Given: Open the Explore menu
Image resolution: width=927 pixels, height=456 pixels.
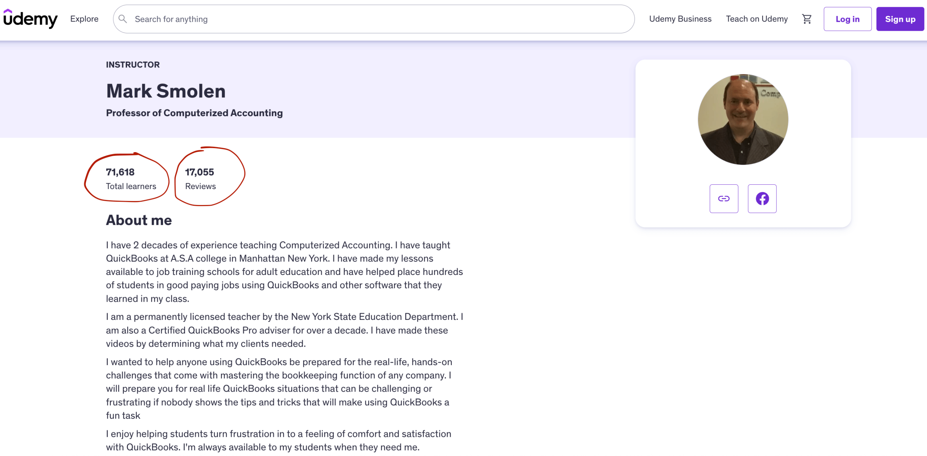Looking at the screenshot, I should click(84, 19).
